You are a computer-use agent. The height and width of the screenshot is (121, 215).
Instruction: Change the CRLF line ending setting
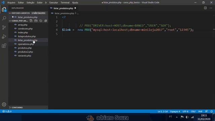(x=193, y=111)
